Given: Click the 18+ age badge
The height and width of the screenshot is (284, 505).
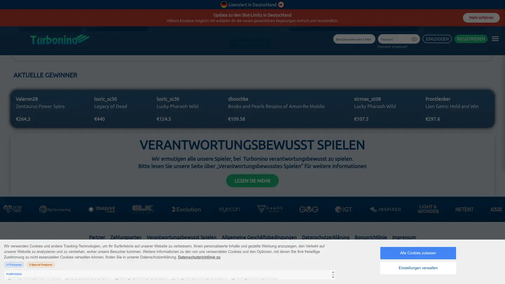Looking at the screenshot, I should 281,5.
